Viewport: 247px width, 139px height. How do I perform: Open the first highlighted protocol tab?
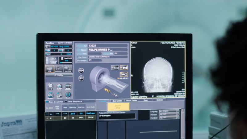[103, 101]
